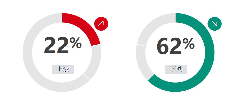Click white divider between 上涨 ring's gray segments
The width and height of the screenshot is (242, 110).
point(87,77)
